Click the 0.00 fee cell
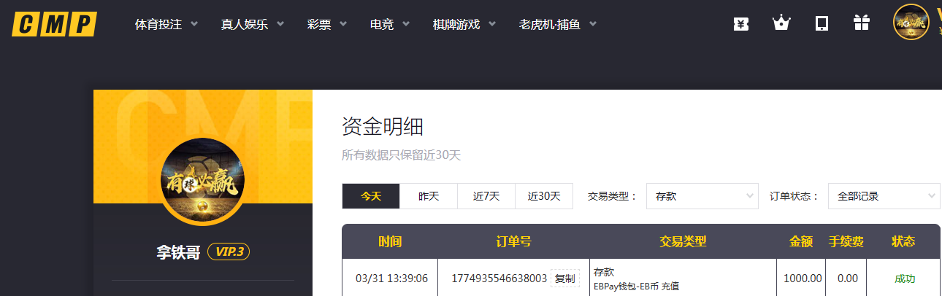The image size is (942, 296). point(848,279)
